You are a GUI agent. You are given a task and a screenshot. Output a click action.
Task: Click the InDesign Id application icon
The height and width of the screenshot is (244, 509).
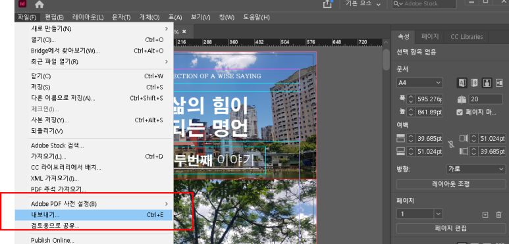[x=22, y=4]
